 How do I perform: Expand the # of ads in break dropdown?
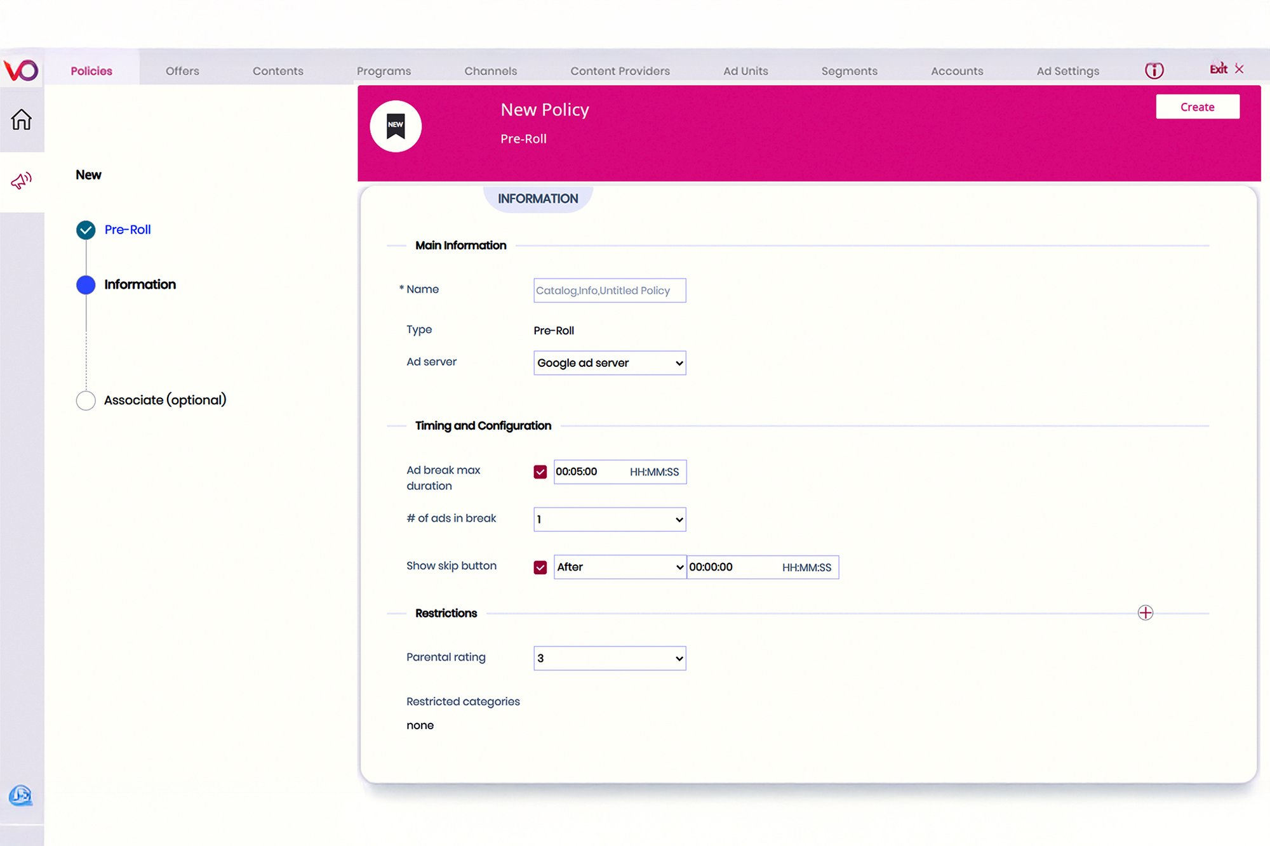coord(610,519)
